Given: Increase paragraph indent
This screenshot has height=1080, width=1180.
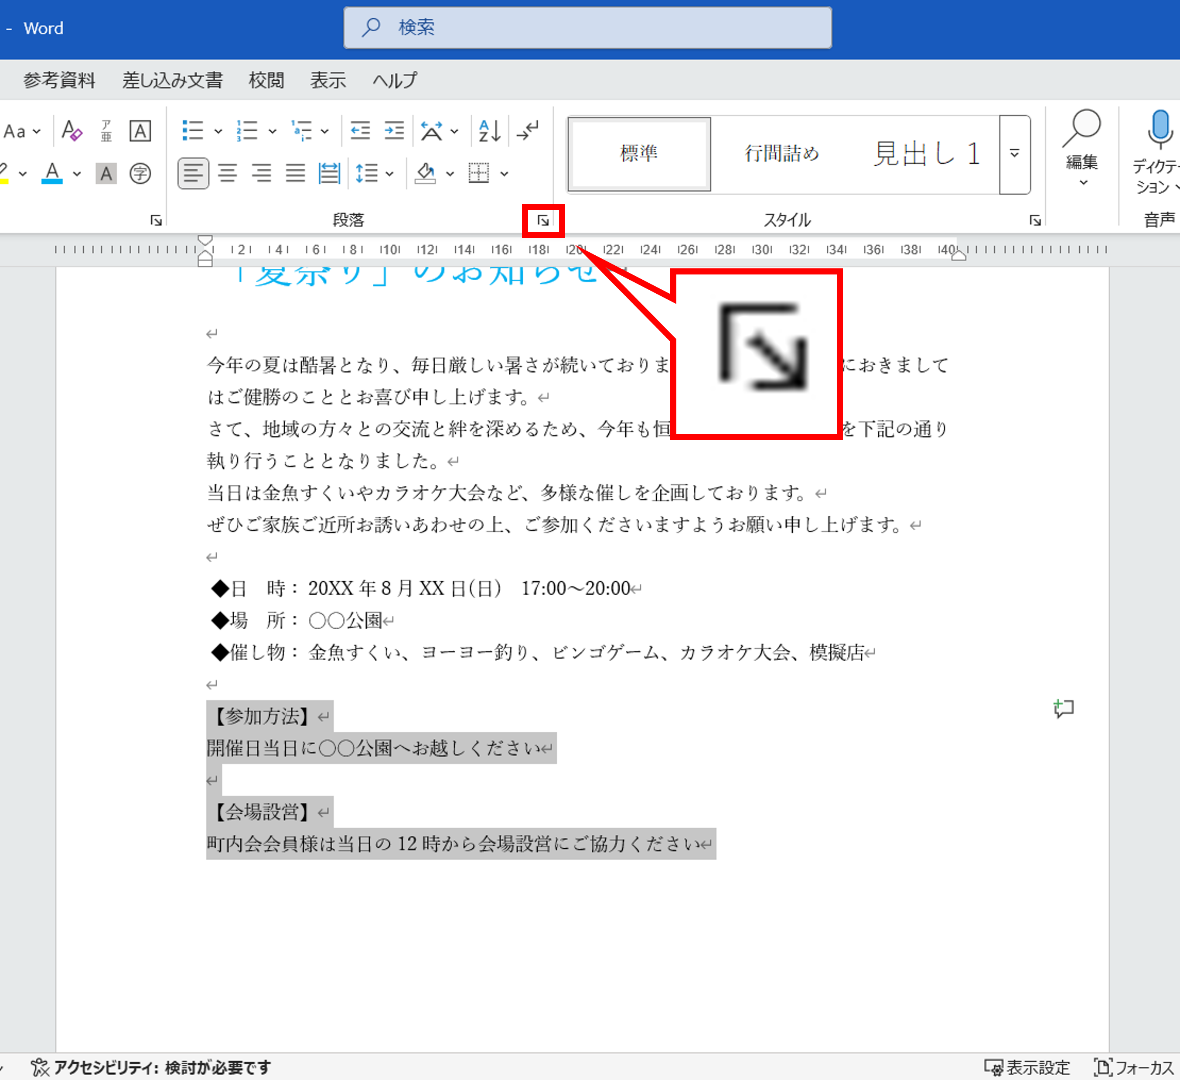Looking at the screenshot, I should 394,130.
